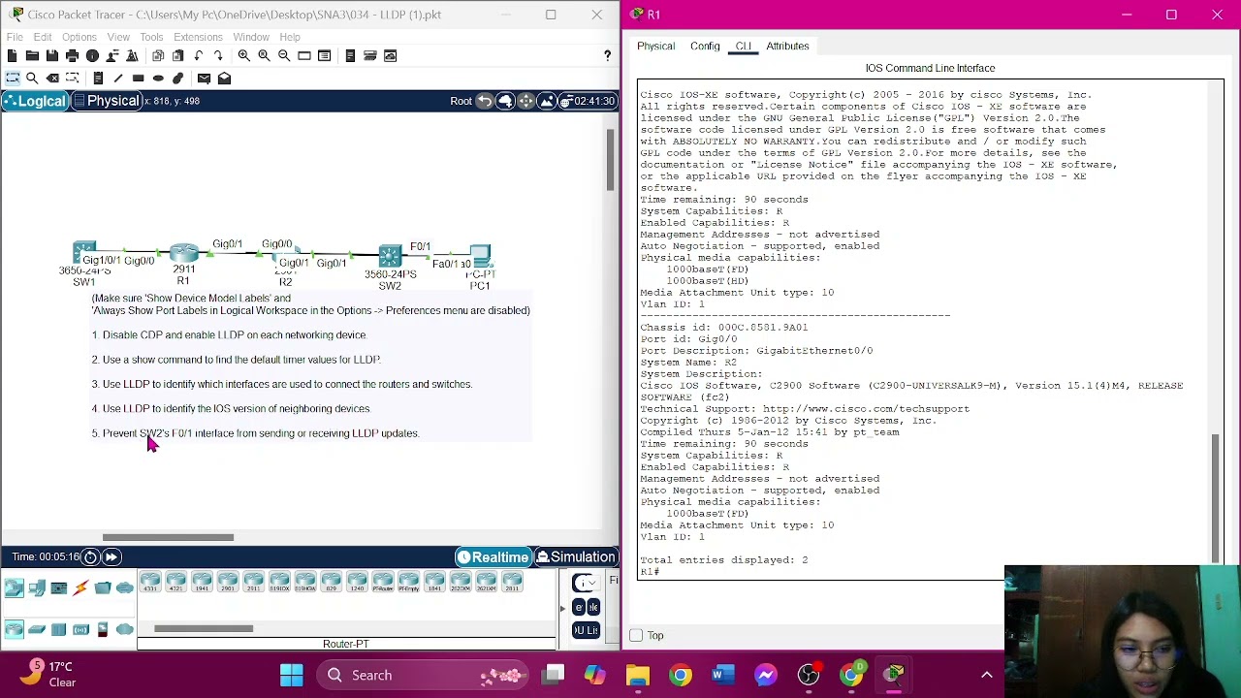This screenshot has height=698, width=1241.
Task: Click the Zoom Out magnifier icon
Action: pos(284,56)
